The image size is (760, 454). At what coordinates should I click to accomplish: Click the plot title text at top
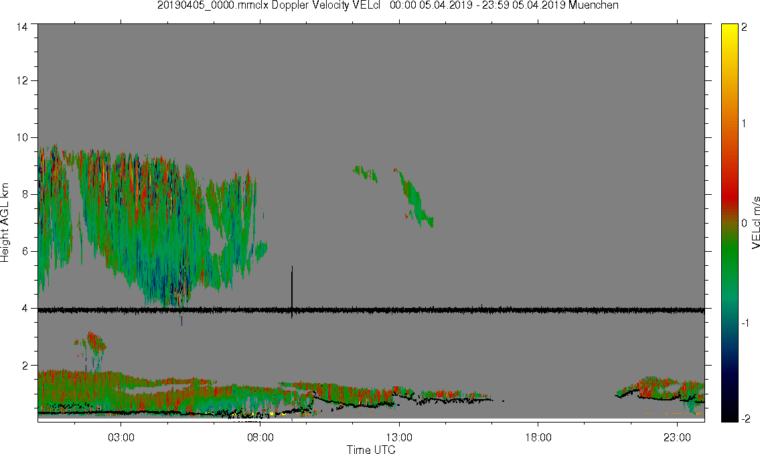(x=388, y=5)
